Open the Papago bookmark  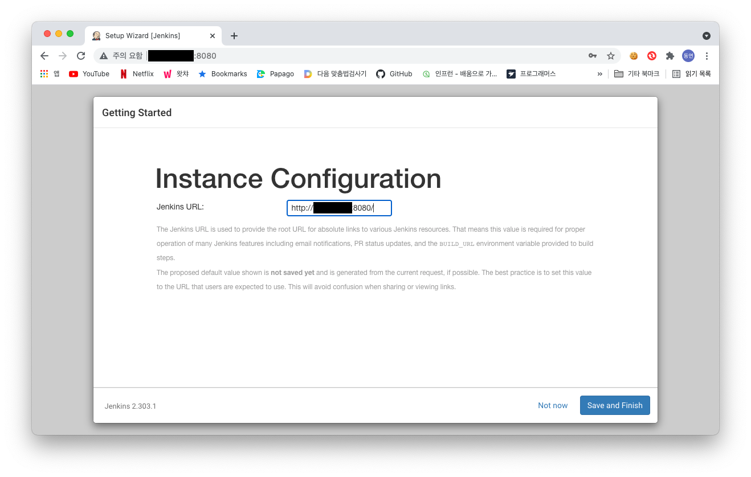[275, 74]
